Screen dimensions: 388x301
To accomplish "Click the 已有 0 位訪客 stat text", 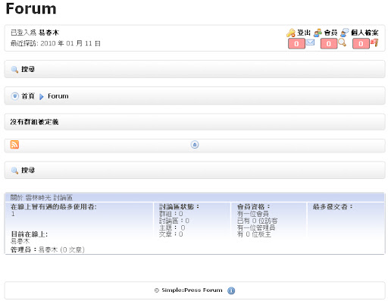I will 258,221.
